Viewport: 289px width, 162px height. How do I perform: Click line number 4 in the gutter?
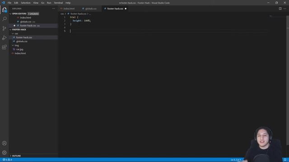coord(65,27)
